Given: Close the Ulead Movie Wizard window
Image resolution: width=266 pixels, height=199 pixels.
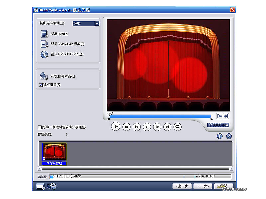Looking at the screenshot, I should [232, 10].
